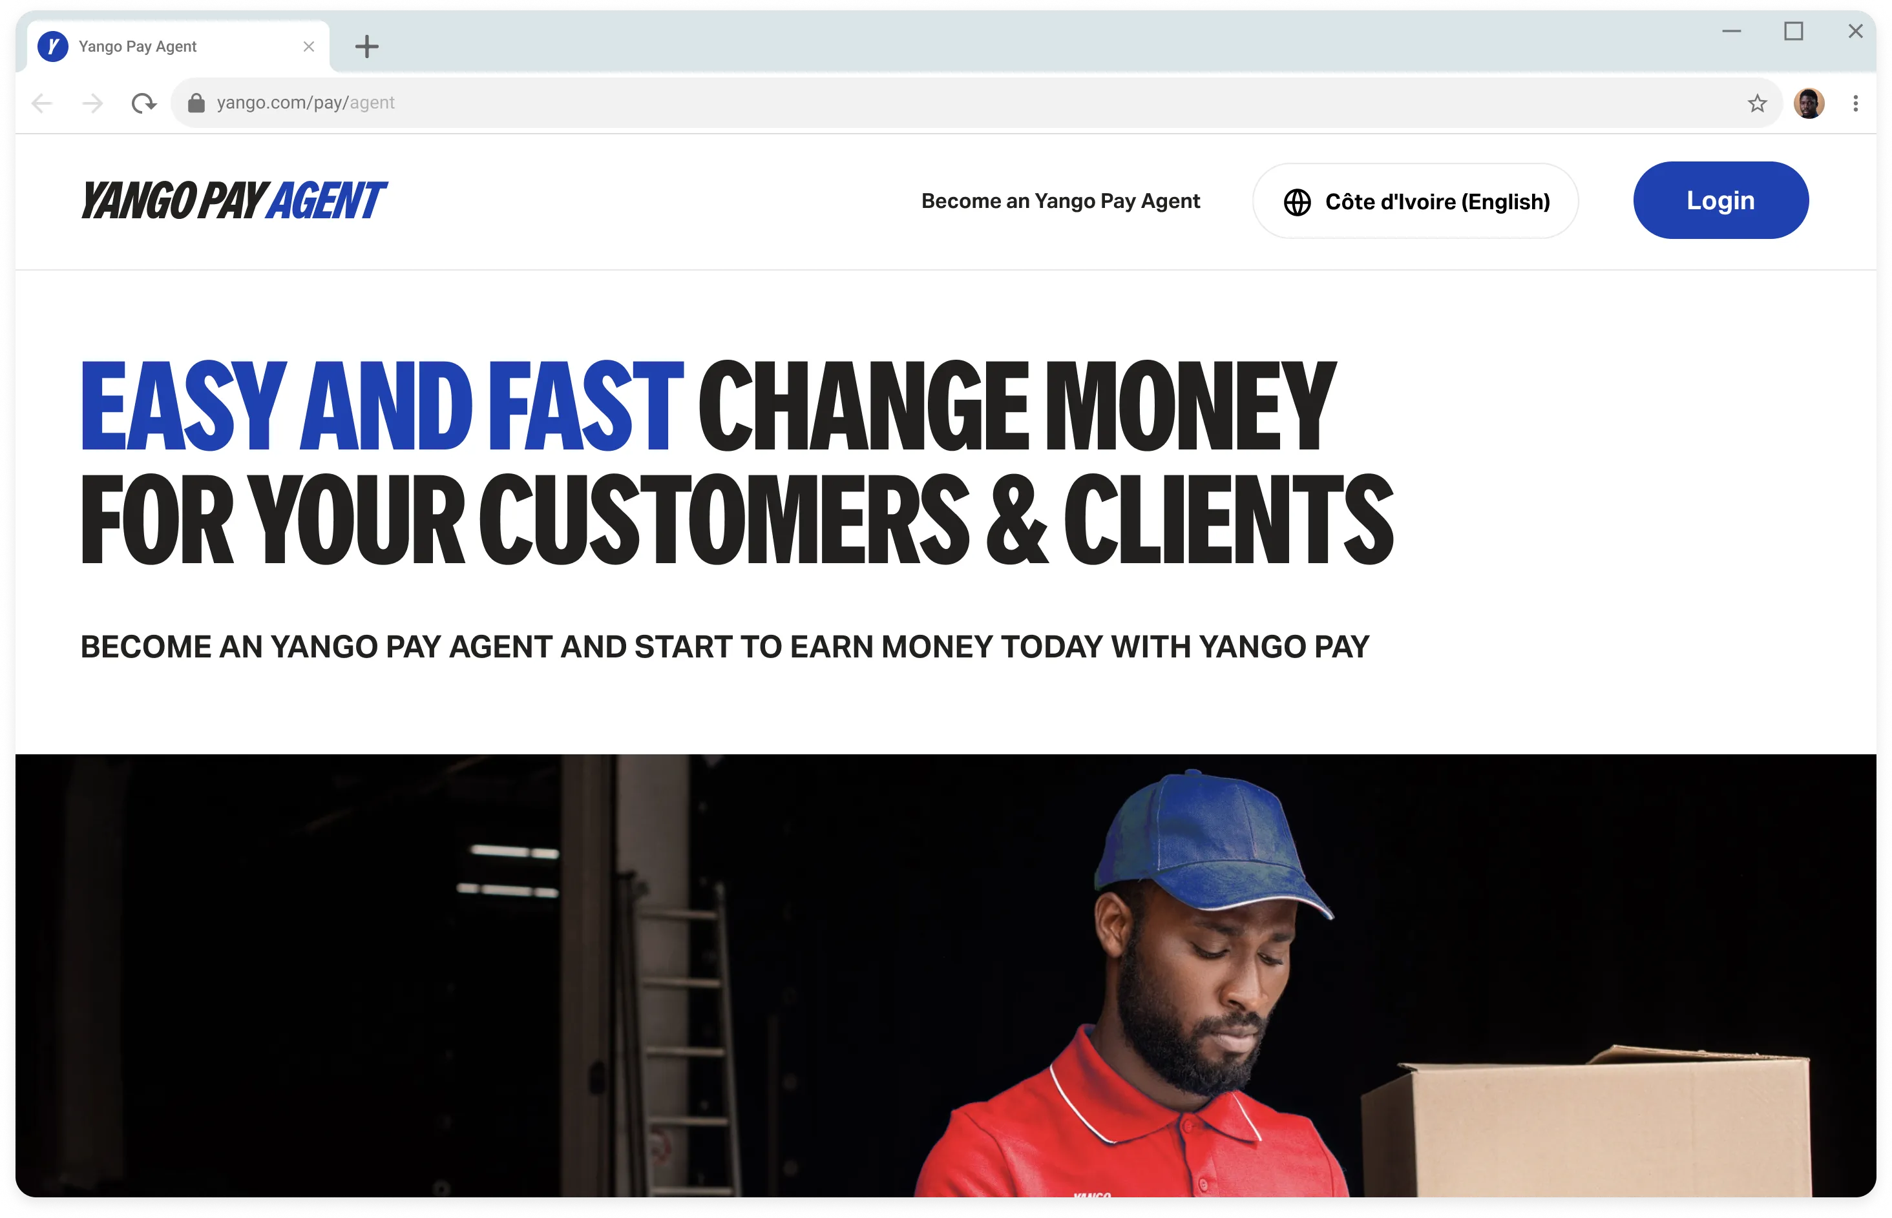This screenshot has width=1892, height=1218.
Task: Open a new tab with plus
Action: coord(366,46)
